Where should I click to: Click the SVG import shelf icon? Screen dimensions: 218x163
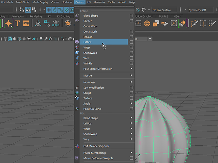[x=26, y=23]
